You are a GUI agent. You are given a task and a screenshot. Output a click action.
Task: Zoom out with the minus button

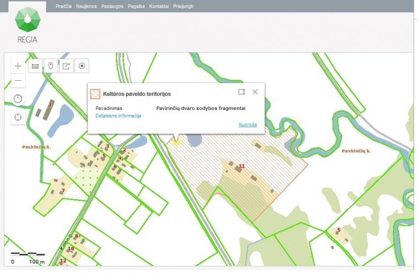18,80
